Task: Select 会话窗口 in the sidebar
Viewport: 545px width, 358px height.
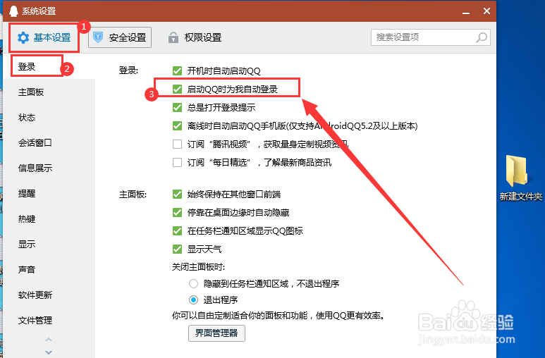Action: point(35,143)
